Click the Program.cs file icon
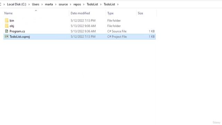This screenshot has height=125, width=222. (x=7, y=31)
